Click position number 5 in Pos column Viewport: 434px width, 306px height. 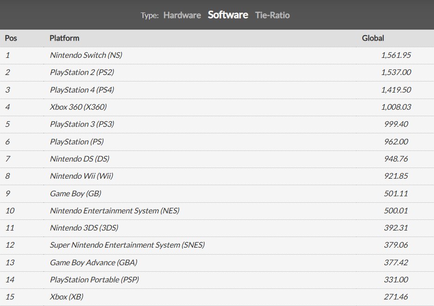click(x=7, y=124)
